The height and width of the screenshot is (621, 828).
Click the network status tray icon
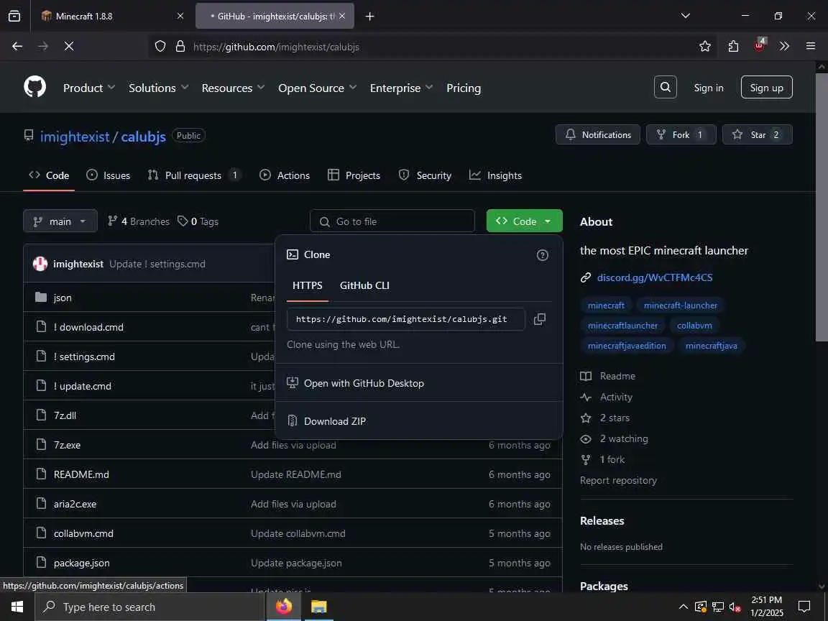718,607
